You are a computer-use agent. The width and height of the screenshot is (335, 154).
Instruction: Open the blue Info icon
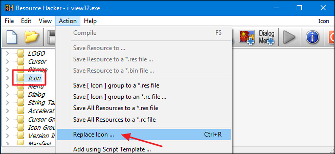point(312,37)
